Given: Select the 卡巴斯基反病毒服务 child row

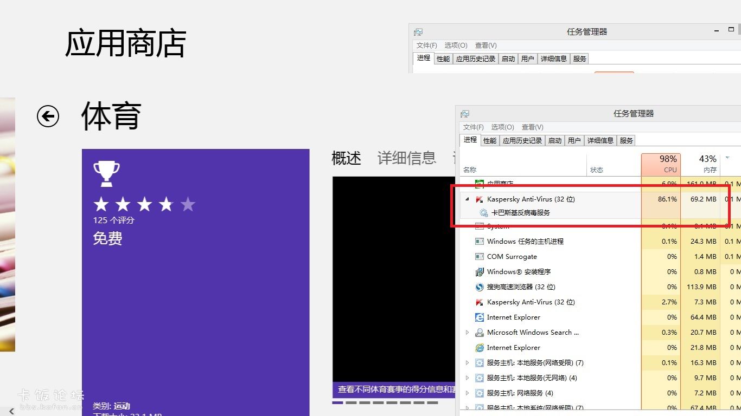Looking at the screenshot, I should tap(601, 213).
